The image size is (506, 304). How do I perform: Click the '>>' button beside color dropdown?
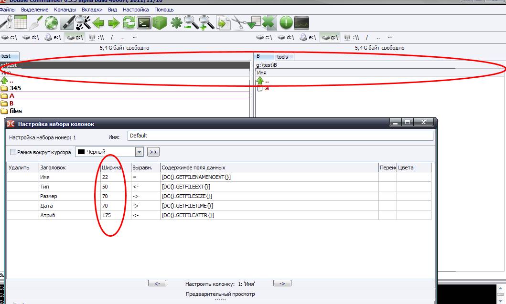(x=153, y=152)
